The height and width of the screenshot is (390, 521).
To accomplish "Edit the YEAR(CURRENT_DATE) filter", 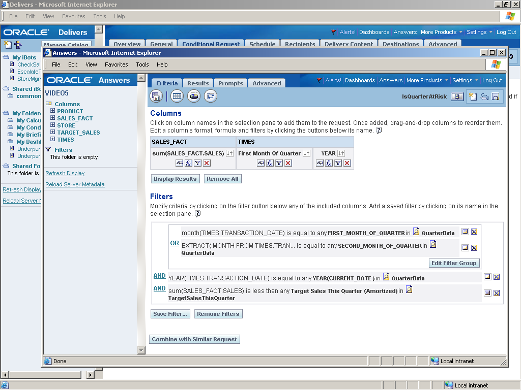I will pyautogui.click(x=487, y=277).
